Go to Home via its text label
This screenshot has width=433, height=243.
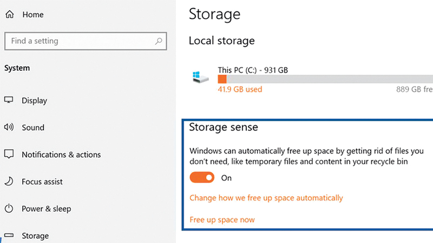pyautogui.click(x=32, y=15)
